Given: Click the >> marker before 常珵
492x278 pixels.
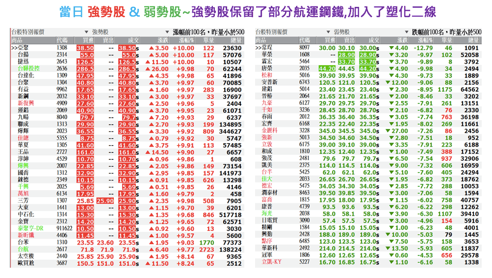Looking at the screenshot, I should coord(259,48).
